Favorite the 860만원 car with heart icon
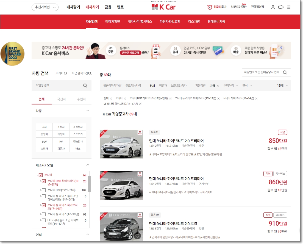This screenshot has width=303, height=244. pos(137,194)
